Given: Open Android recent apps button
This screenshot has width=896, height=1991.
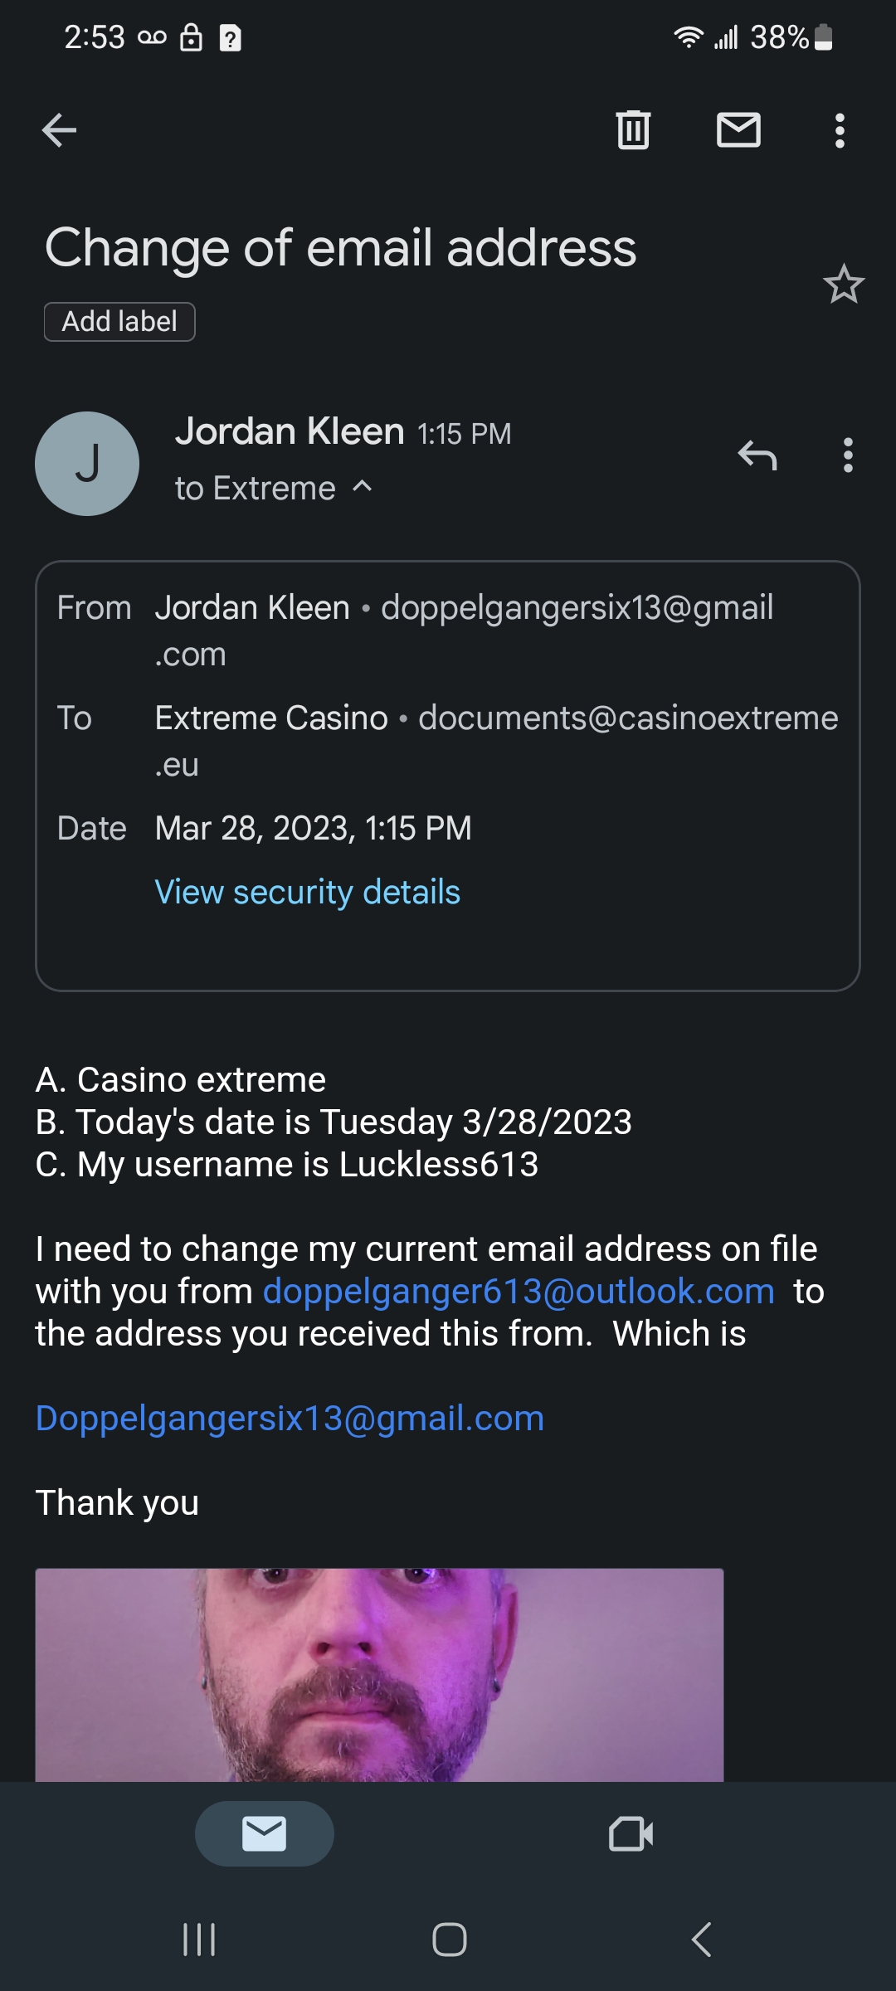Looking at the screenshot, I should pyautogui.click(x=199, y=1940).
